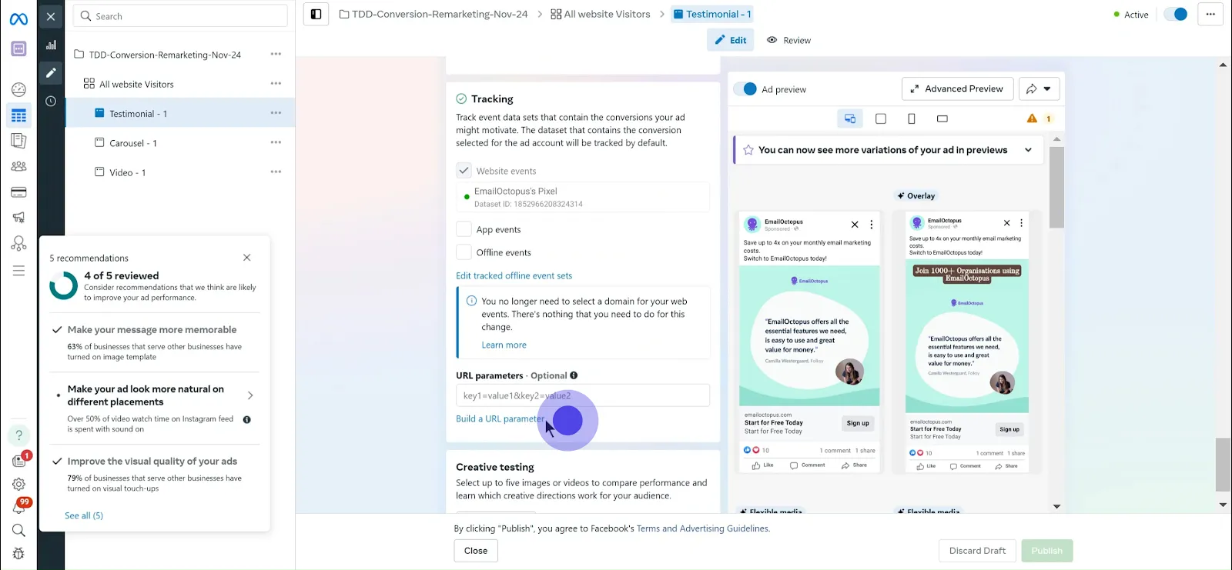Open All website Visitors breadcrumb
The height and width of the screenshot is (570, 1232).
[601, 14]
